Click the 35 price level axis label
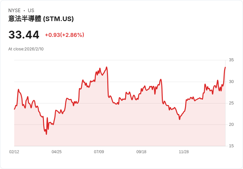 coord(231,60)
